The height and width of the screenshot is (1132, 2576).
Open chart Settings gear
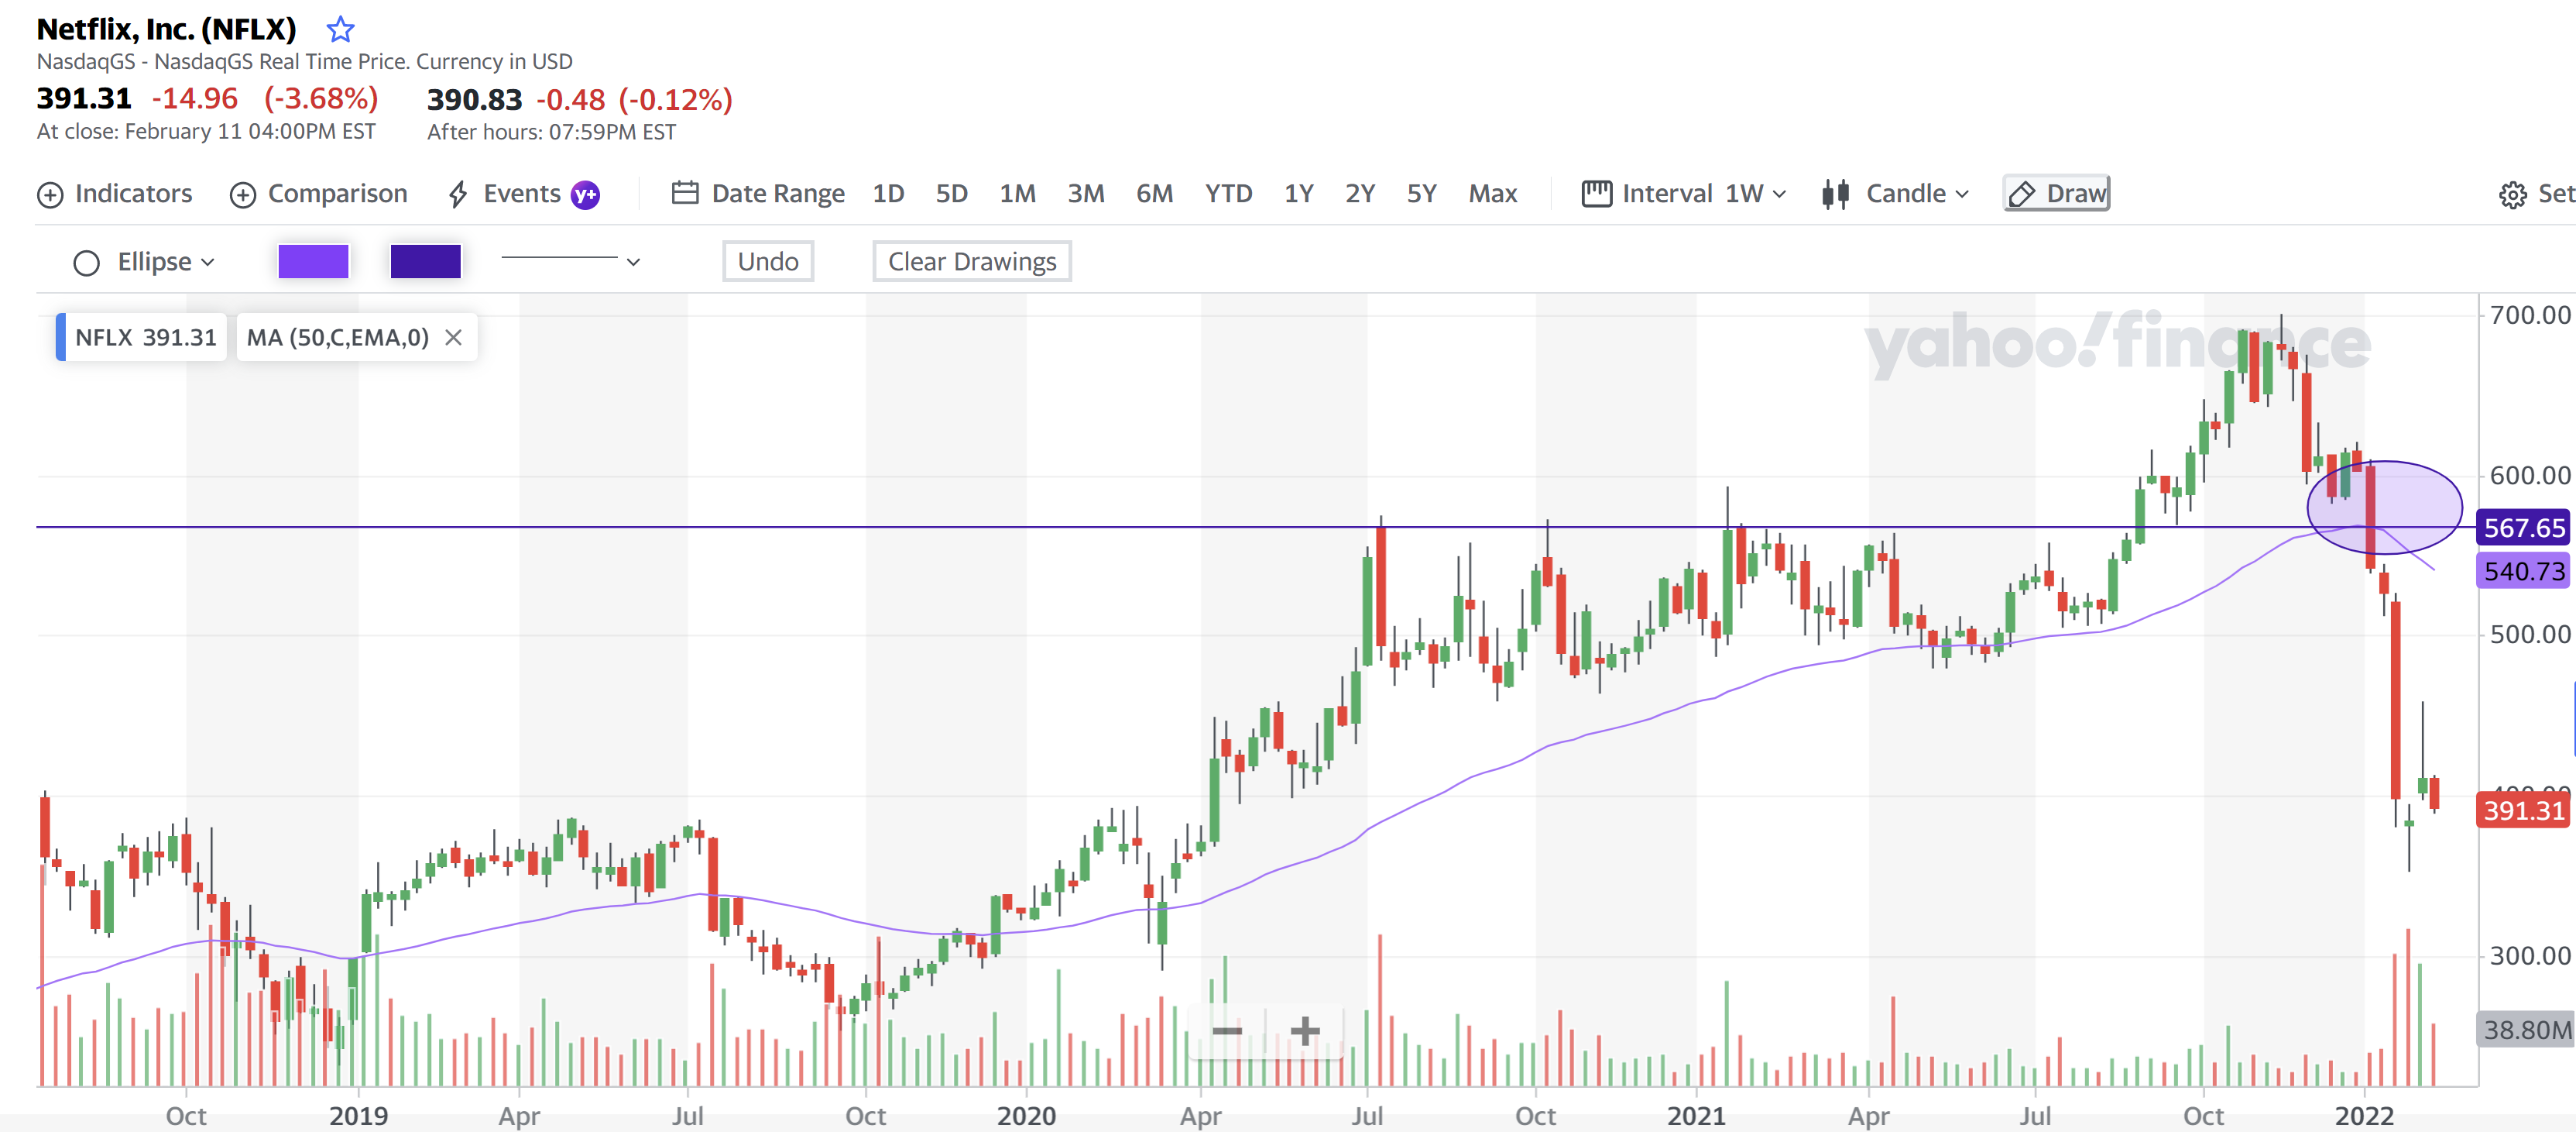click(x=2512, y=194)
